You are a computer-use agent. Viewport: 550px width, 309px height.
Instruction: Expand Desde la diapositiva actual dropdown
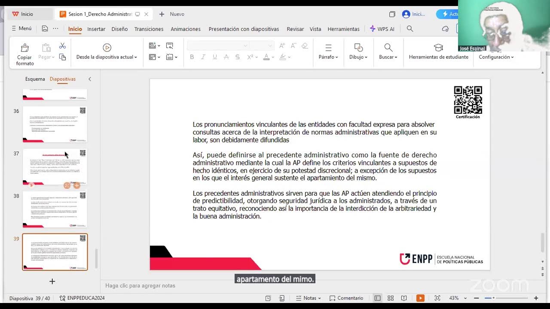tap(135, 57)
